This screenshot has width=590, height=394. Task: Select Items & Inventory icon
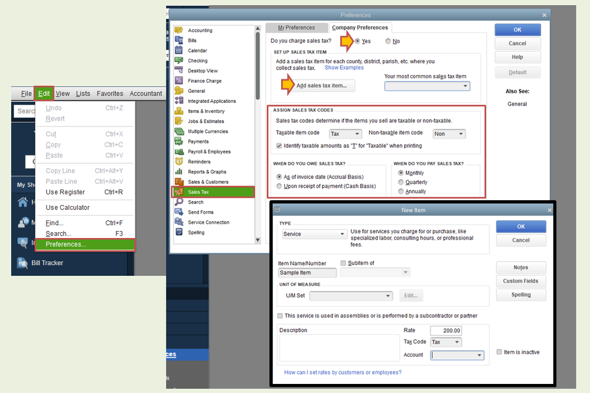point(179,111)
